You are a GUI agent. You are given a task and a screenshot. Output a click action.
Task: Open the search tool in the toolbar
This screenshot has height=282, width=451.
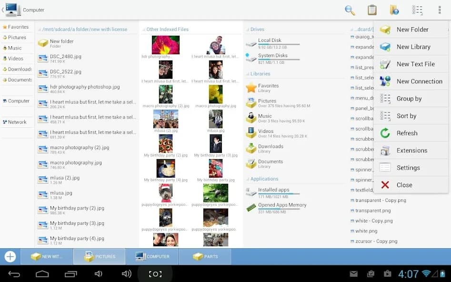(x=349, y=10)
